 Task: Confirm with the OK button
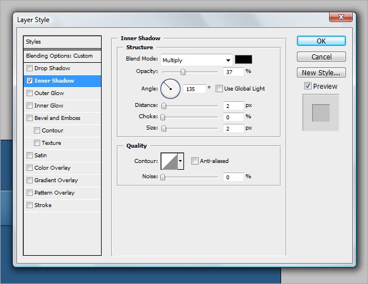321,41
